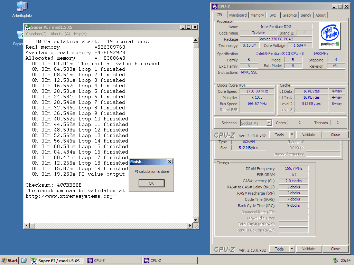Screen dimensions: 354x265
Task: Open the Help(H) menu in Super PI
Action: tap(80, 34)
